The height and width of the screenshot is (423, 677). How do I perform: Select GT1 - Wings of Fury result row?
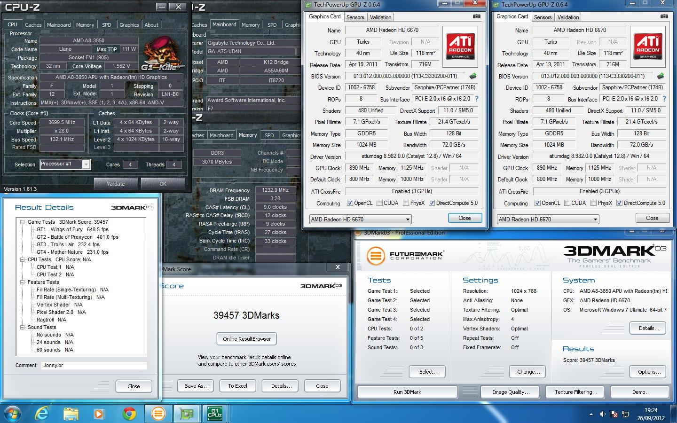pos(72,229)
